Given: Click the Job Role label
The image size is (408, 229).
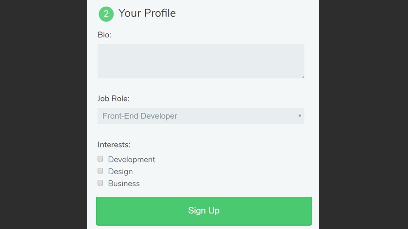Looking at the screenshot, I should pos(113,99).
